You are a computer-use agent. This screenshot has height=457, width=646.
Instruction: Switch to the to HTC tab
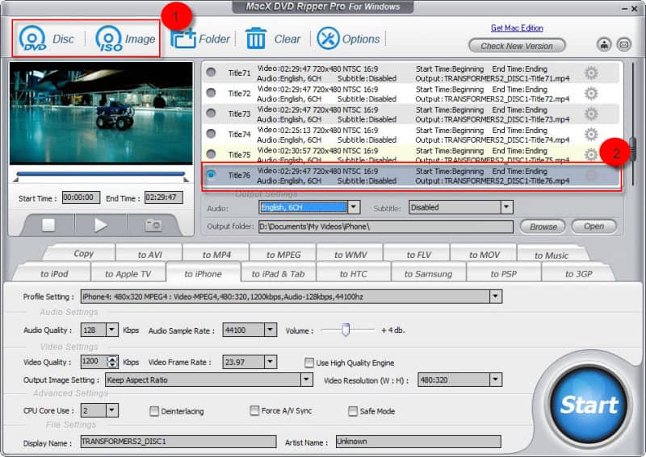tap(353, 273)
